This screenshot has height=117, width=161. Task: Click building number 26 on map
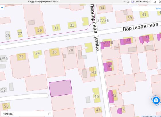54,52
